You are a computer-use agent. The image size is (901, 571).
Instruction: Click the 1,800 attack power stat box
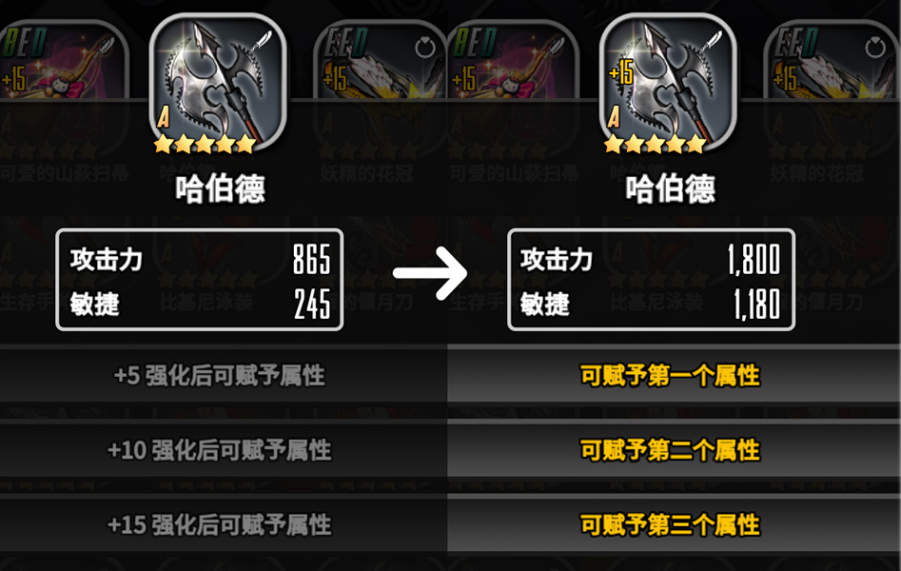[x=651, y=280]
